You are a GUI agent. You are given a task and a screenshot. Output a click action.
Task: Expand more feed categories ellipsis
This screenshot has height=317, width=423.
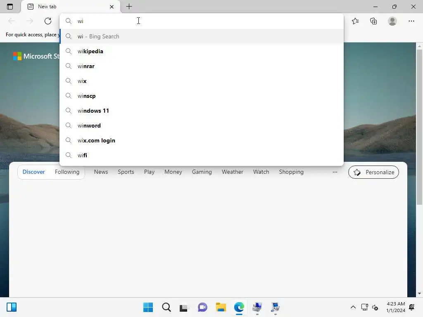pos(335,172)
